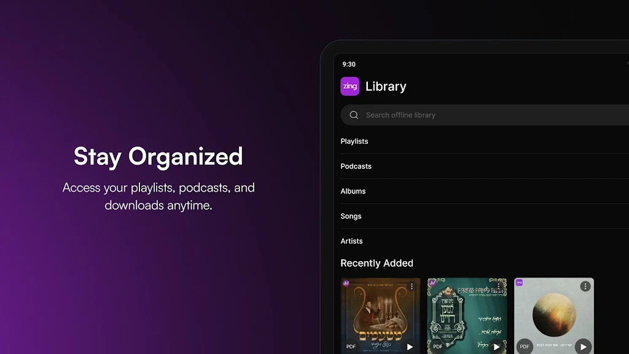This screenshot has width=629, height=354.
Task: Open the first album cover thumbnail
Action: (380, 313)
